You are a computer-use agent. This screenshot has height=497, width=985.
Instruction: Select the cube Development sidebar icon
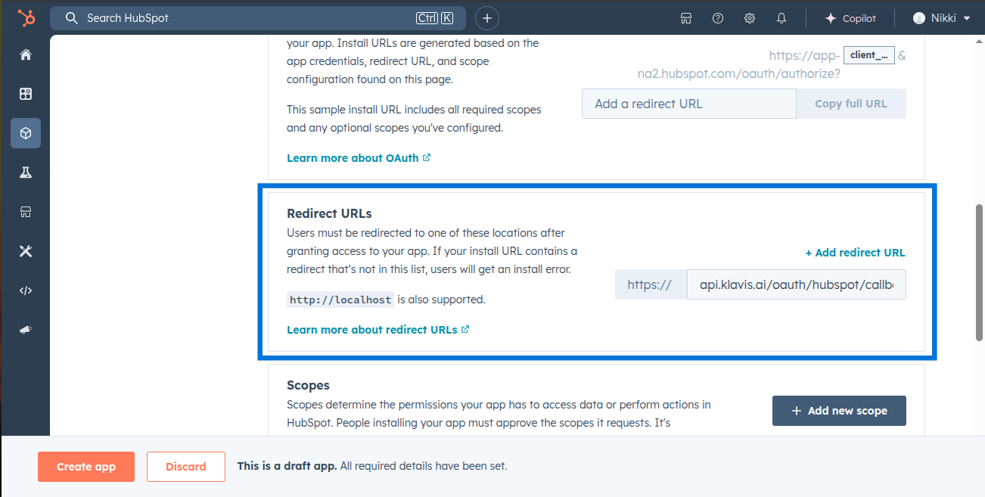(x=26, y=133)
